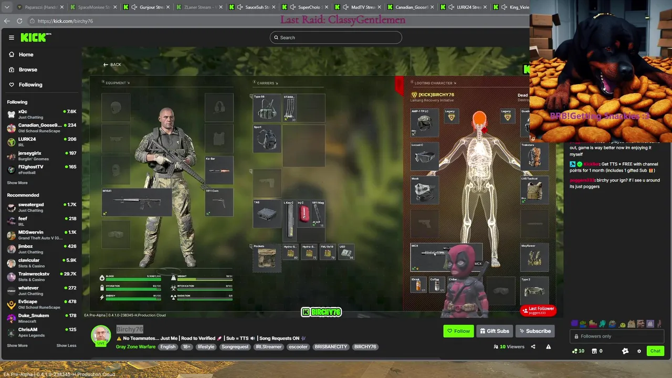The height and width of the screenshot is (378, 672).
Task: Switch to the Gunjour Stream tab
Action: (x=146, y=7)
